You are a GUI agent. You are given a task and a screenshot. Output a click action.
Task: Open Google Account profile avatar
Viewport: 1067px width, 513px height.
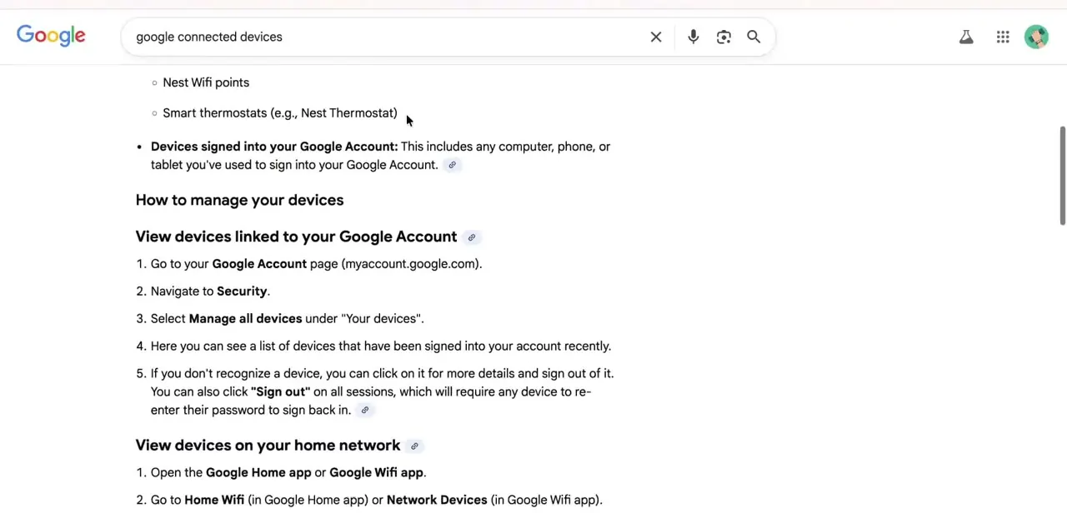tap(1036, 37)
